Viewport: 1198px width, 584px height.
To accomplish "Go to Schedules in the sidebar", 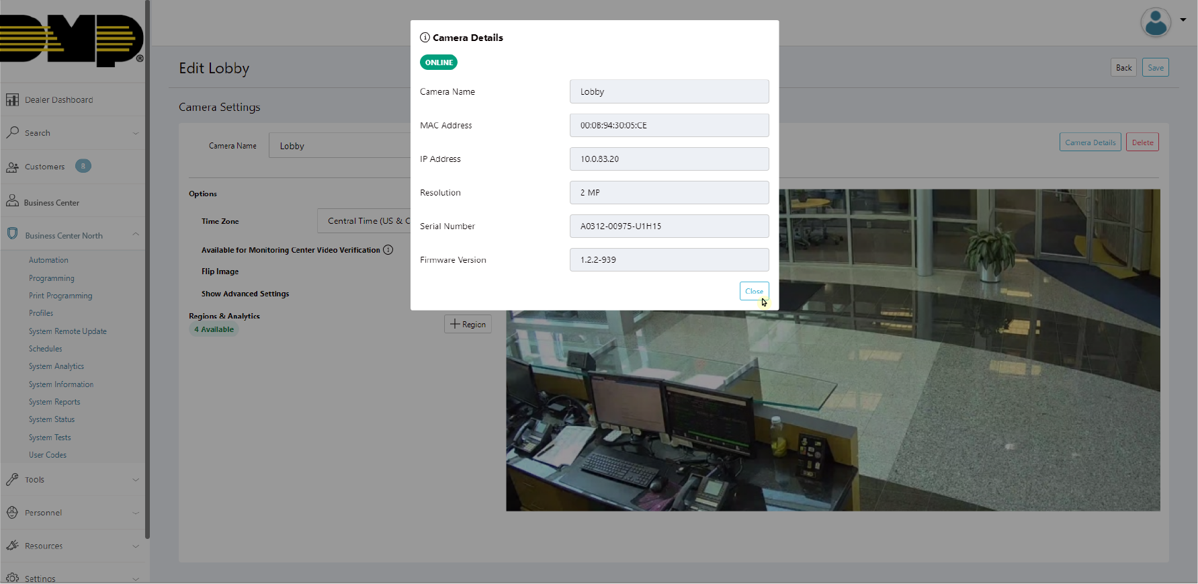I will [x=46, y=349].
